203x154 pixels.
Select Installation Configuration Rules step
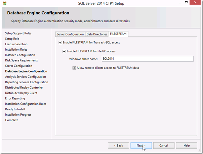26,104
